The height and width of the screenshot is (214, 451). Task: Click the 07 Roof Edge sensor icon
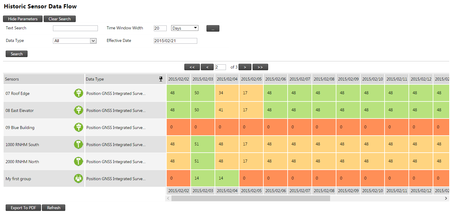pyautogui.click(x=78, y=93)
